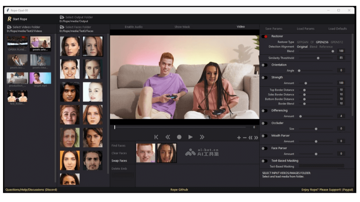360x202 pixels.
Task: Click the skip to first frame icon
Action: point(156,137)
